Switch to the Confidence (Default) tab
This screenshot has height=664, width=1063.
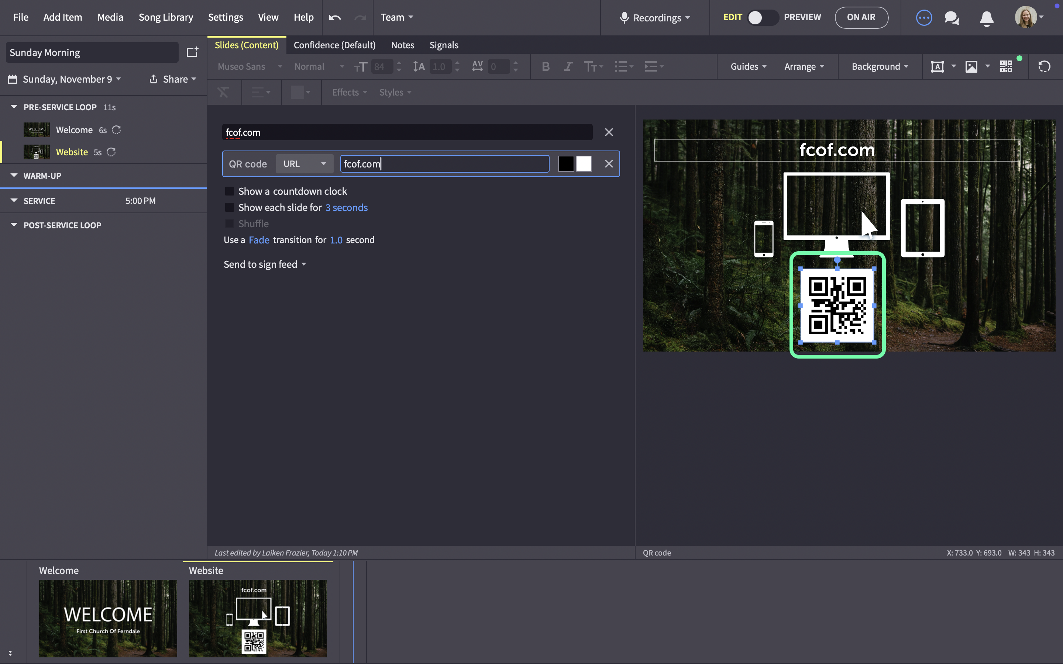pyautogui.click(x=334, y=45)
